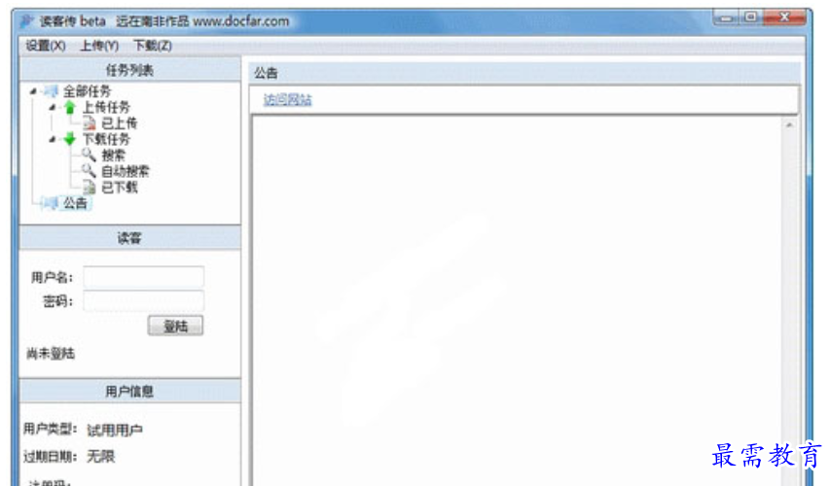
Task: Open the 下载(Z) menu
Action: [153, 46]
